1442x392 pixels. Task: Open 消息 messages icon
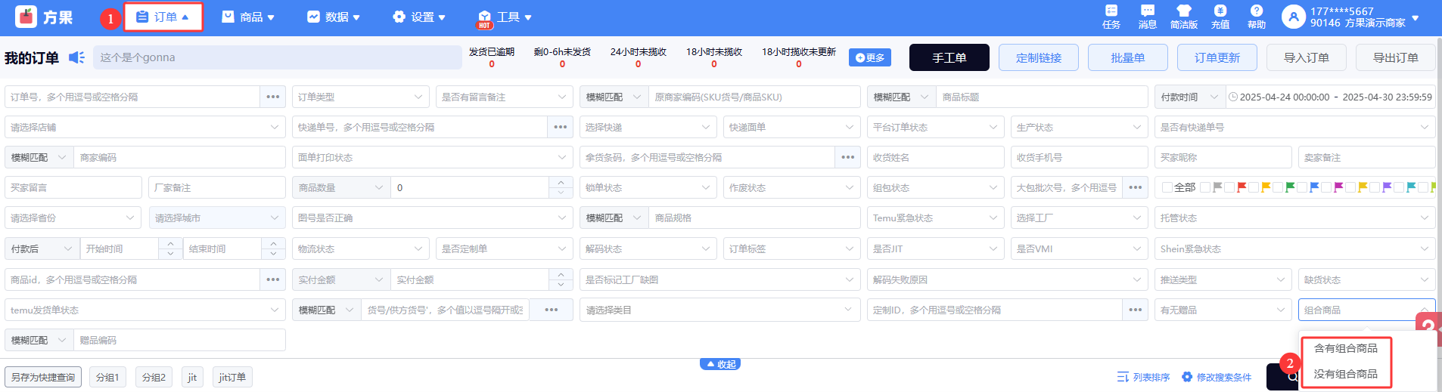(x=1147, y=16)
